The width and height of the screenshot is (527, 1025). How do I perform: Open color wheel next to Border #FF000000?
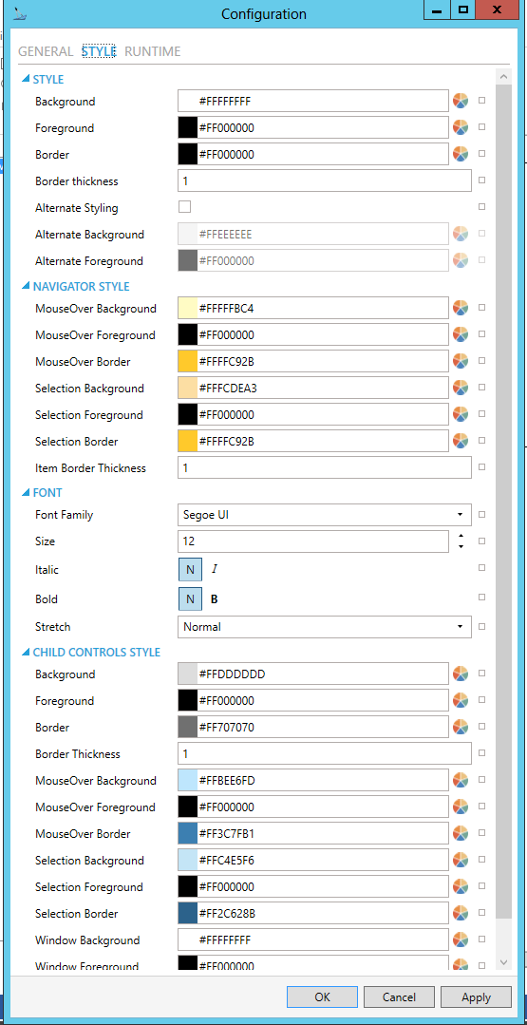(461, 154)
